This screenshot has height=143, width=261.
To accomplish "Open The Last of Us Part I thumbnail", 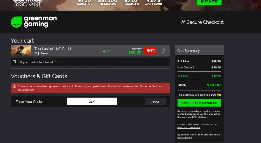I will tap(21, 51).
